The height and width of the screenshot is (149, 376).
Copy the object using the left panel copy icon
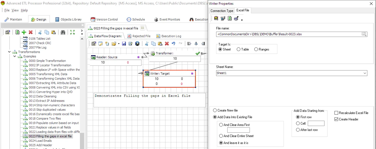coord(47,32)
